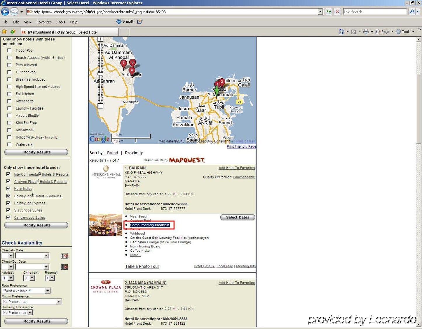Click the Live Search input field
The image size is (422, 329).
pos(375,12)
